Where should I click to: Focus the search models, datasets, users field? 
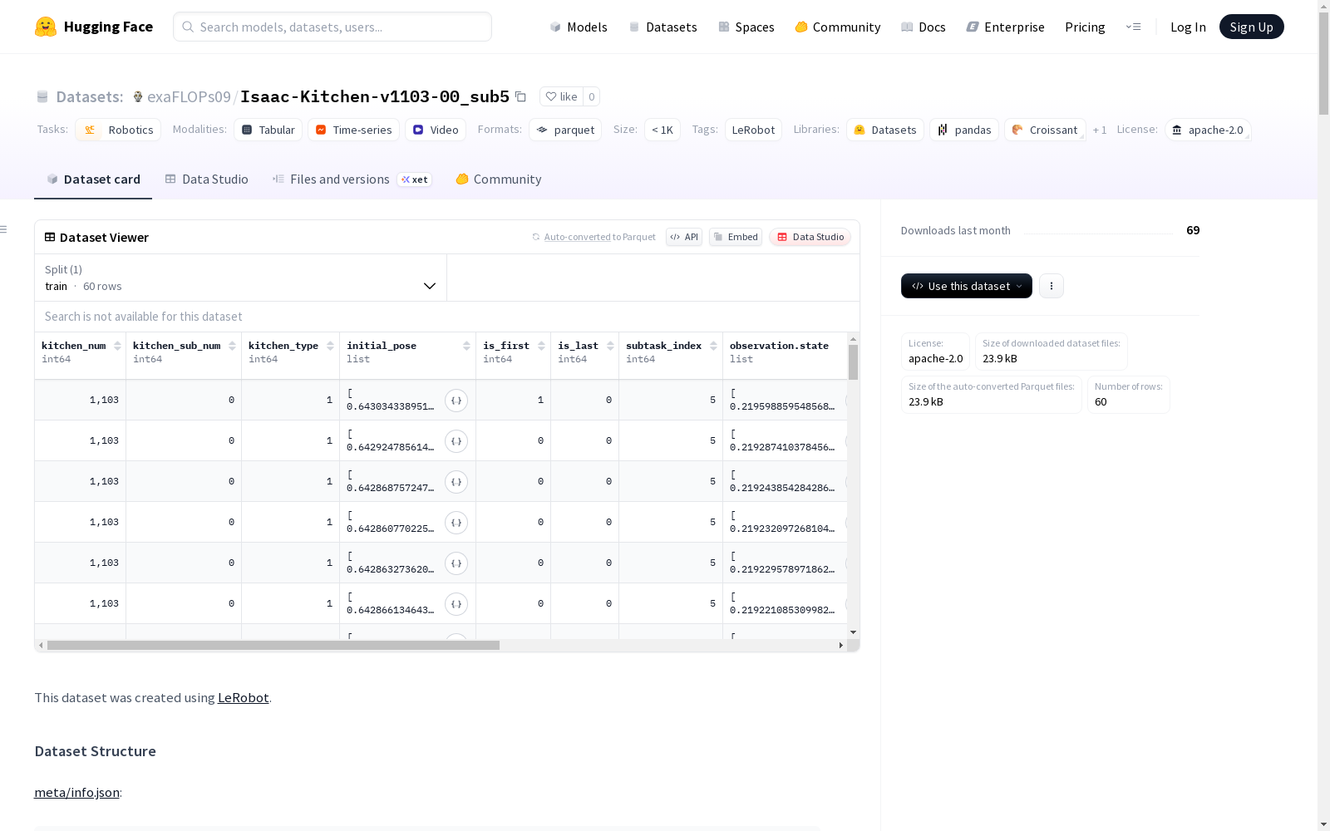pos(332,27)
